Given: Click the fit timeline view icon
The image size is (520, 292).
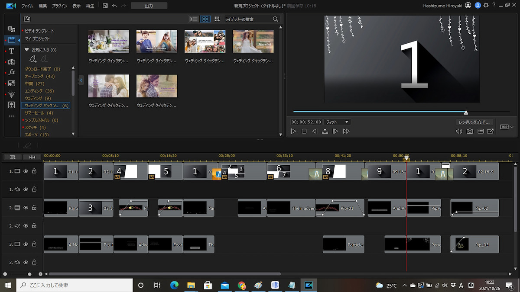Looking at the screenshot, I should (32, 157).
